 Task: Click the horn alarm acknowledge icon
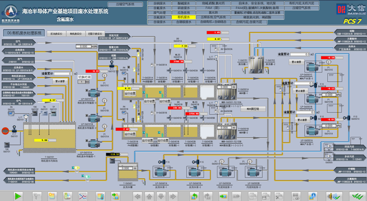tap(333, 196)
